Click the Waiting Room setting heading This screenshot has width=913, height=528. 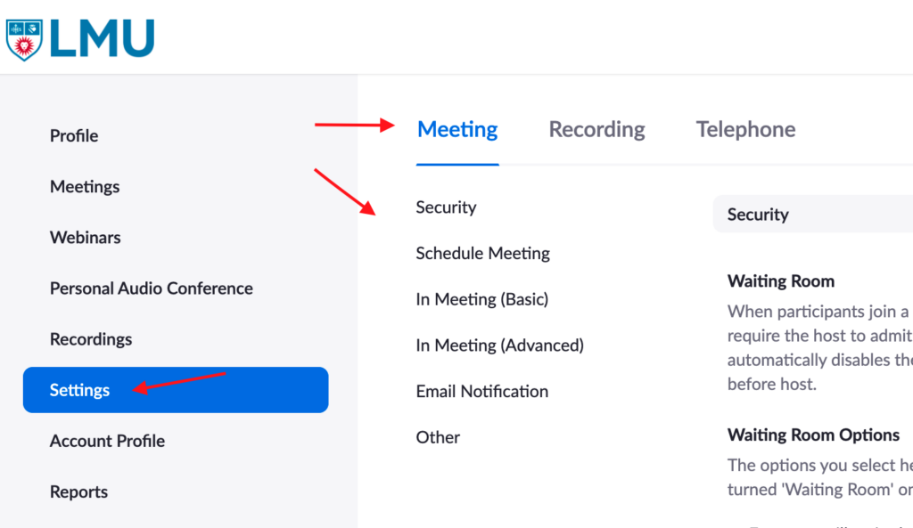pyautogui.click(x=781, y=280)
